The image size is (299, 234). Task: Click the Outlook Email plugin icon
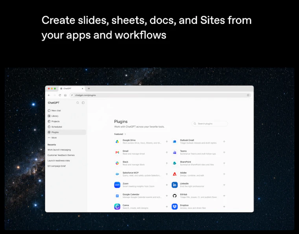[x=175, y=142]
